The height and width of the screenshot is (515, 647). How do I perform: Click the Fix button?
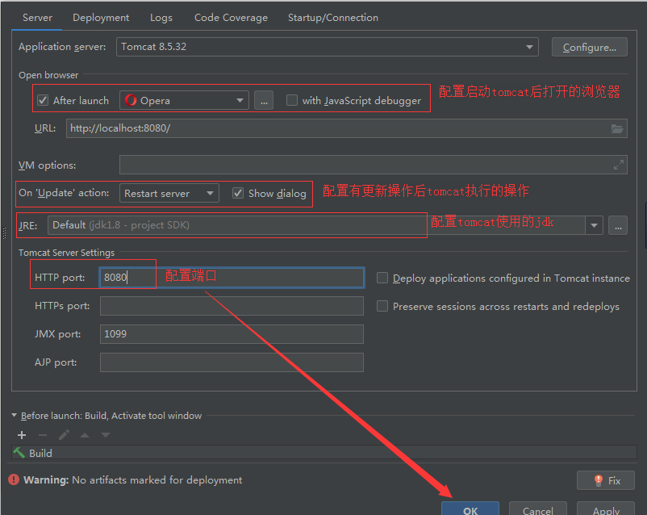(605, 480)
